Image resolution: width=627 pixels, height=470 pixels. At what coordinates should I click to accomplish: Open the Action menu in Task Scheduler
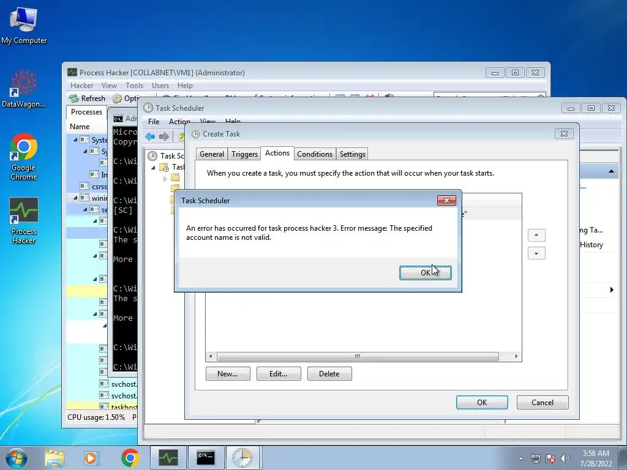(x=179, y=122)
